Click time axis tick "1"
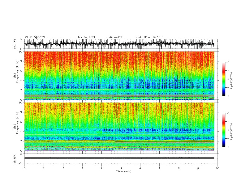Screen dimensions: 245x189 pyautogui.click(x=44, y=169)
